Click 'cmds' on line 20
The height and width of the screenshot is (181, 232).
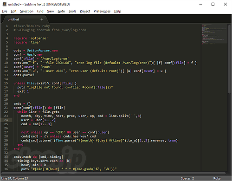point(17,103)
